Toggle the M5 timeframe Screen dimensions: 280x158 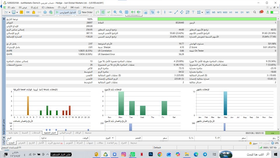tap(213, 12)
